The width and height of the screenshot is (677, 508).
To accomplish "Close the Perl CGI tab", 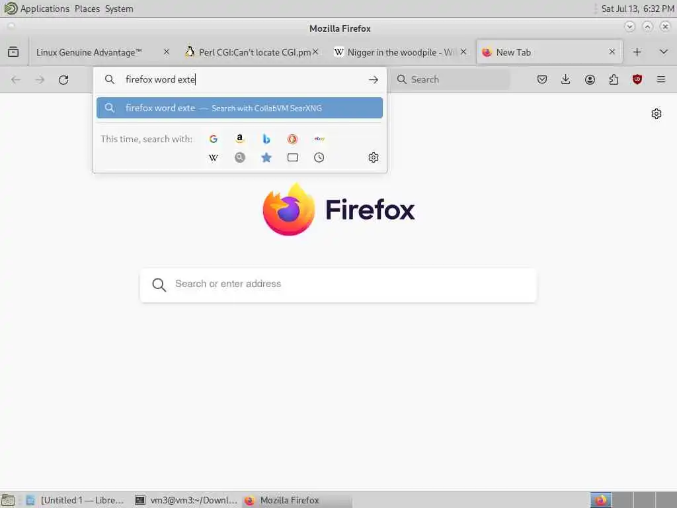I will (x=315, y=52).
